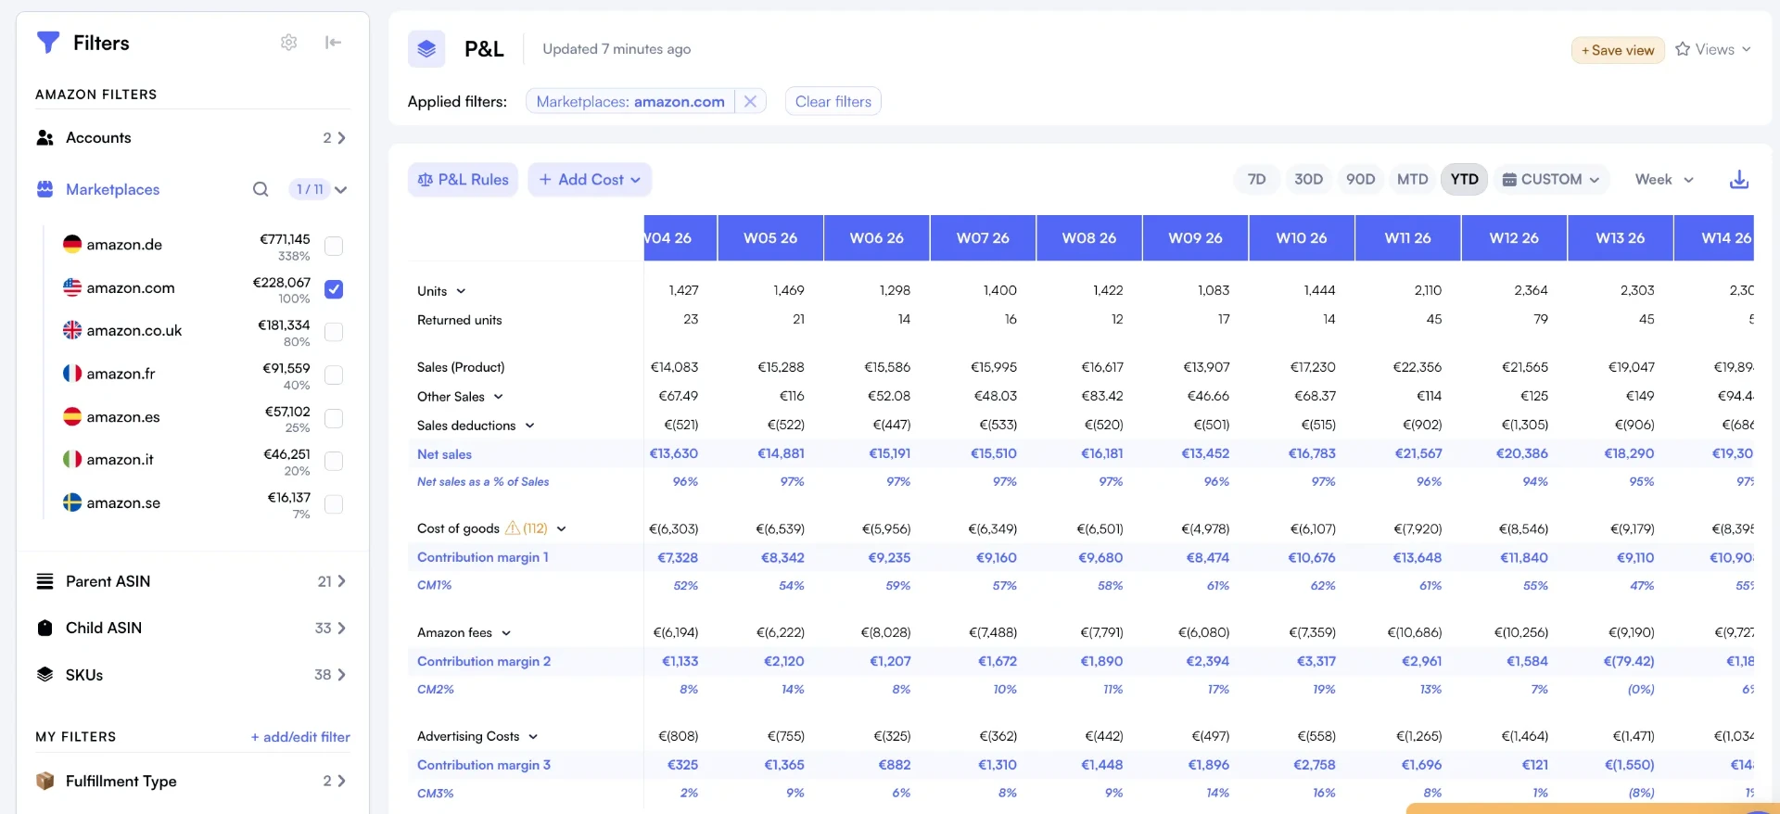Click the Contribution margin 3 row label
The image size is (1780, 814).
[484, 765]
